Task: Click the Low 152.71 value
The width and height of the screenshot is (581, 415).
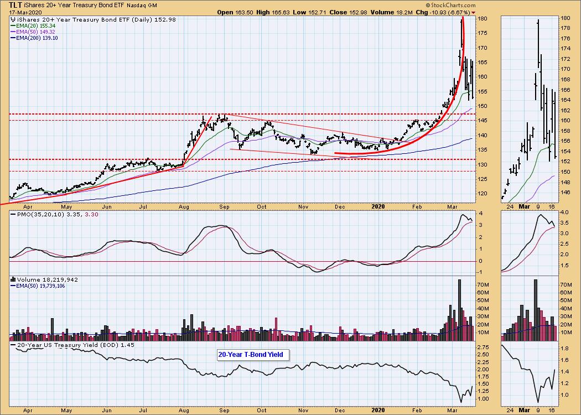Action: click(x=309, y=12)
